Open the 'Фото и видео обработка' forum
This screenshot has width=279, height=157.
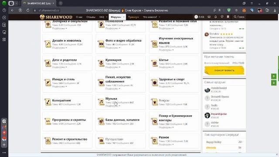click(123, 41)
